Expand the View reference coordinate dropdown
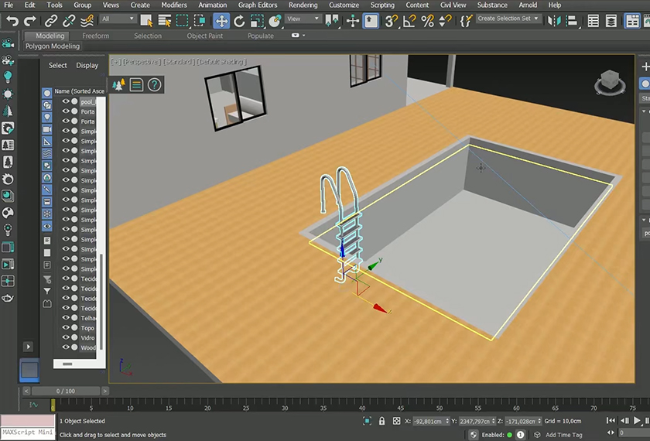 tap(303, 19)
